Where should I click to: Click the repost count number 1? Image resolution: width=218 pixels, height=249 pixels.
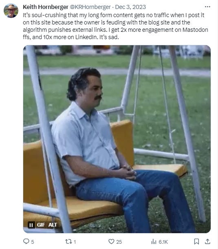tap(75, 242)
